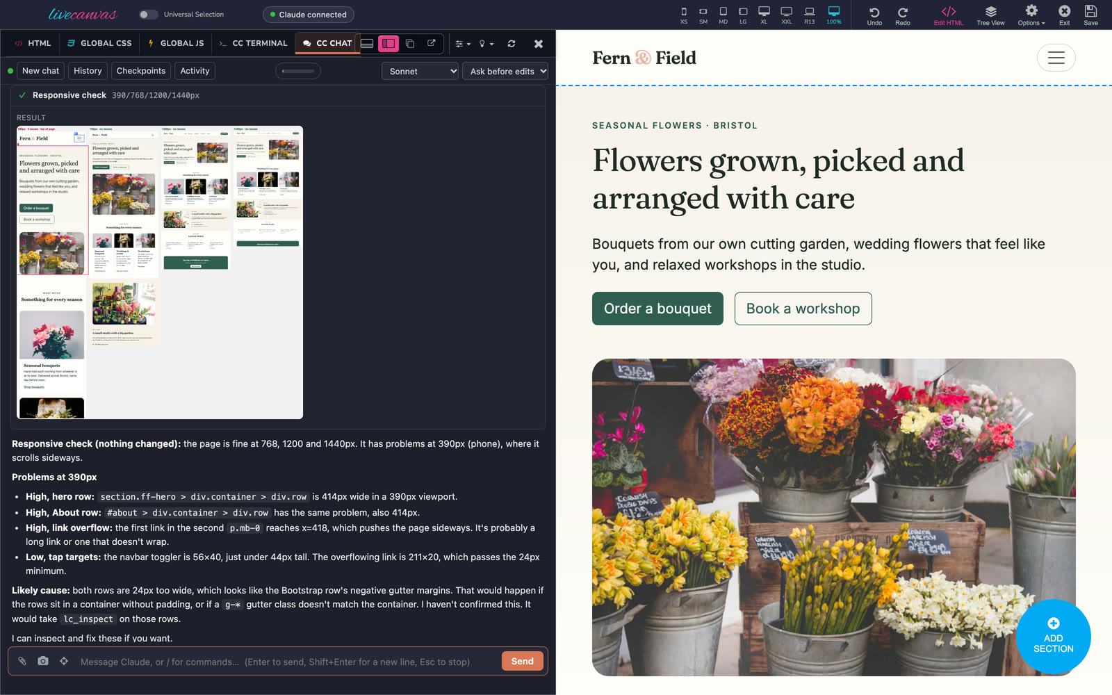Open the Options dropdown menu
Image resolution: width=1112 pixels, height=695 pixels.
1031,15
